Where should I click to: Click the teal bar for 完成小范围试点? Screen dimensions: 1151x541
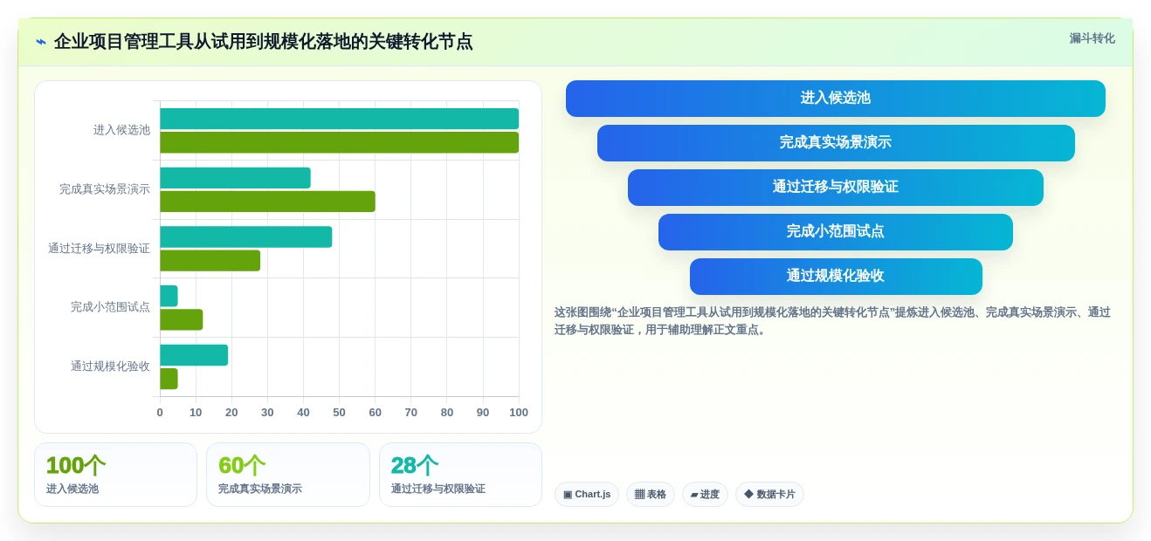169,296
